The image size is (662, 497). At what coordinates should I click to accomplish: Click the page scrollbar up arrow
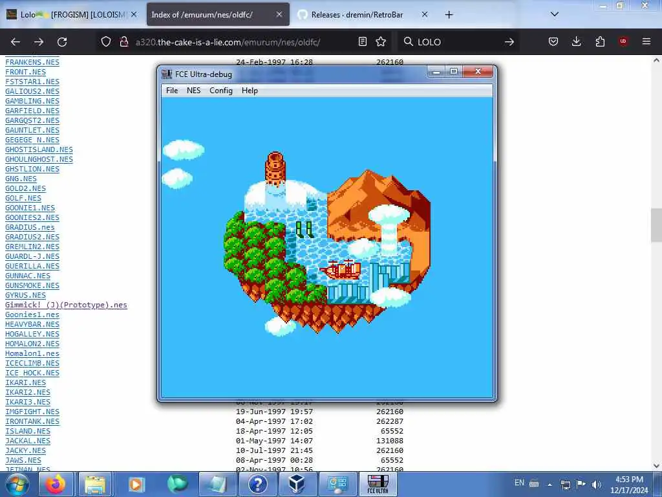coord(656,60)
